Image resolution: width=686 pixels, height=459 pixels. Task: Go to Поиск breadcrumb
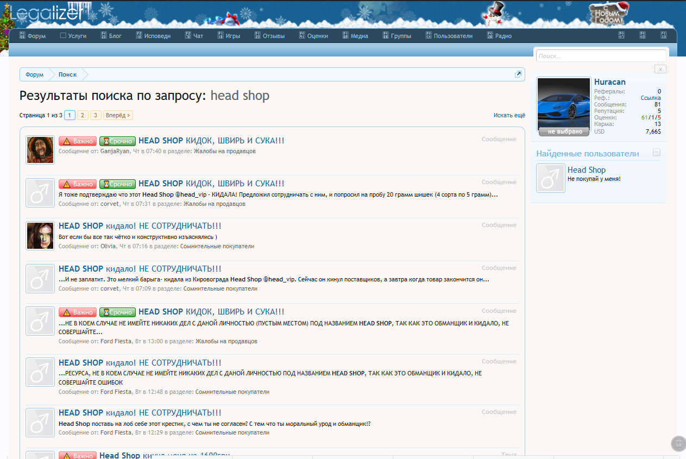pos(67,74)
